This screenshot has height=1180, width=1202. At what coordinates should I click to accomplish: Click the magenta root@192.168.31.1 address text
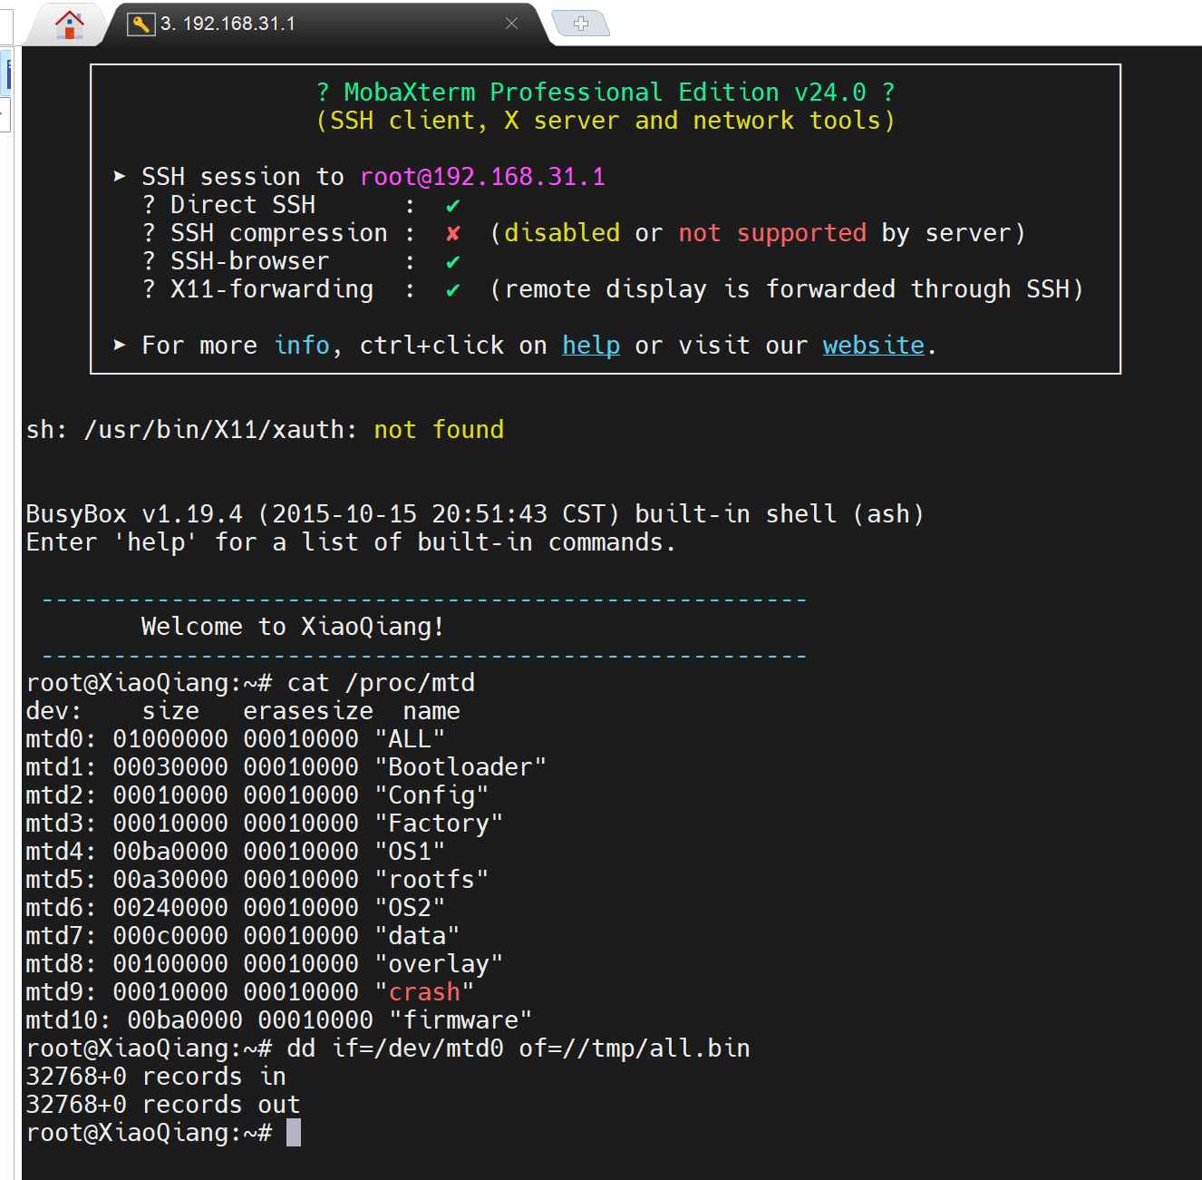[482, 177]
